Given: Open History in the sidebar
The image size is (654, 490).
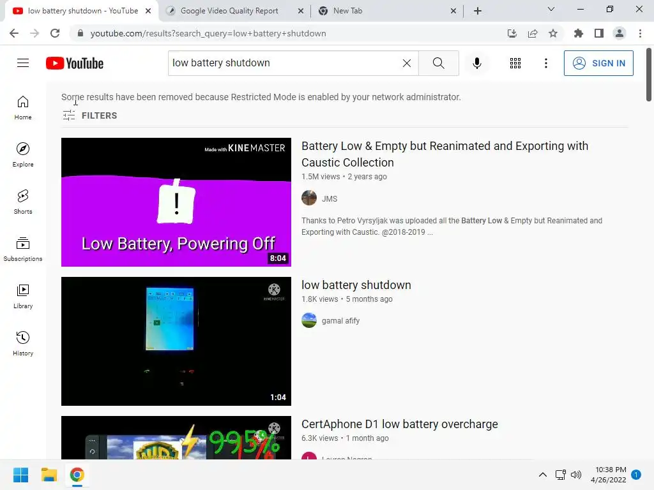Looking at the screenshot, I should tap(23, 344).
